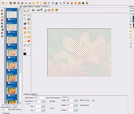This screenshot has height=114, width=134.
Task: Click the frame panel scroll-down arrow
Action: tap(20, 103)
